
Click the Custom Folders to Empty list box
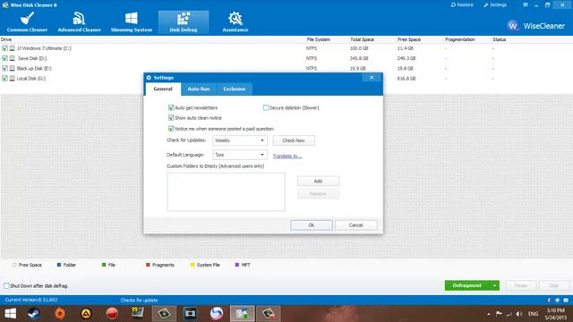tap(227, 192)
